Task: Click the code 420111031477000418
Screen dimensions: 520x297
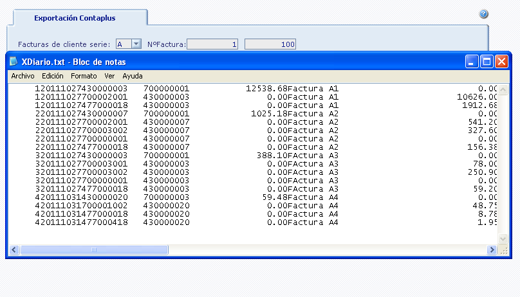Action: pos(81,222)
